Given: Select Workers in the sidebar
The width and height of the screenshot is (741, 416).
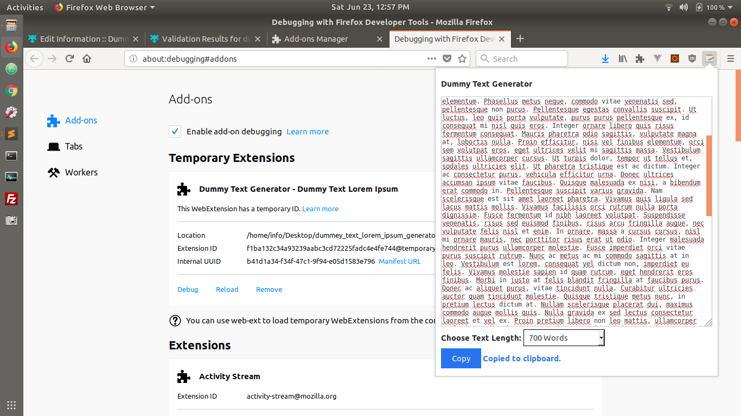Looking at the screenshot, I should click(73, 172).
